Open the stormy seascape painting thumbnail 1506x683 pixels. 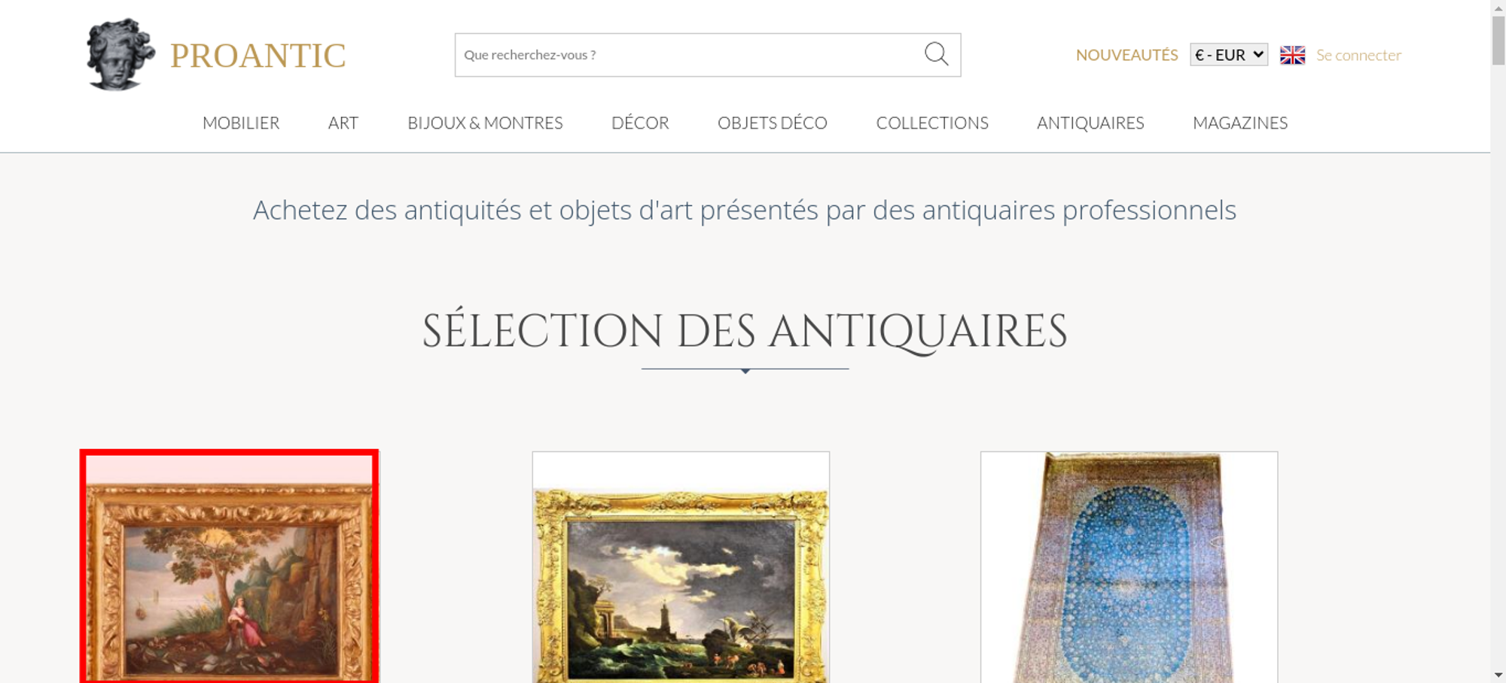tap(681, 567)
